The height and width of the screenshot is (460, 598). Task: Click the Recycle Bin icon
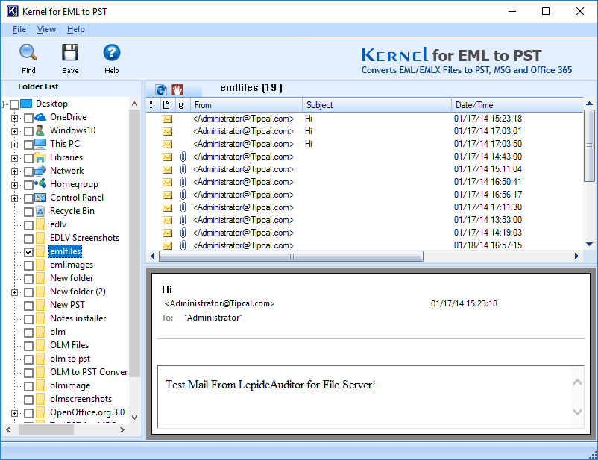pyautogui.click(x=40, y=211)
